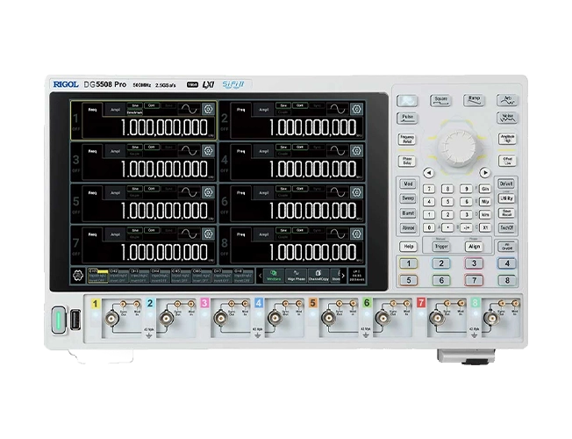The height and width of the screenshot is (439, 572).
Task: Push the Arb waveform key
Action: [507, 100]
